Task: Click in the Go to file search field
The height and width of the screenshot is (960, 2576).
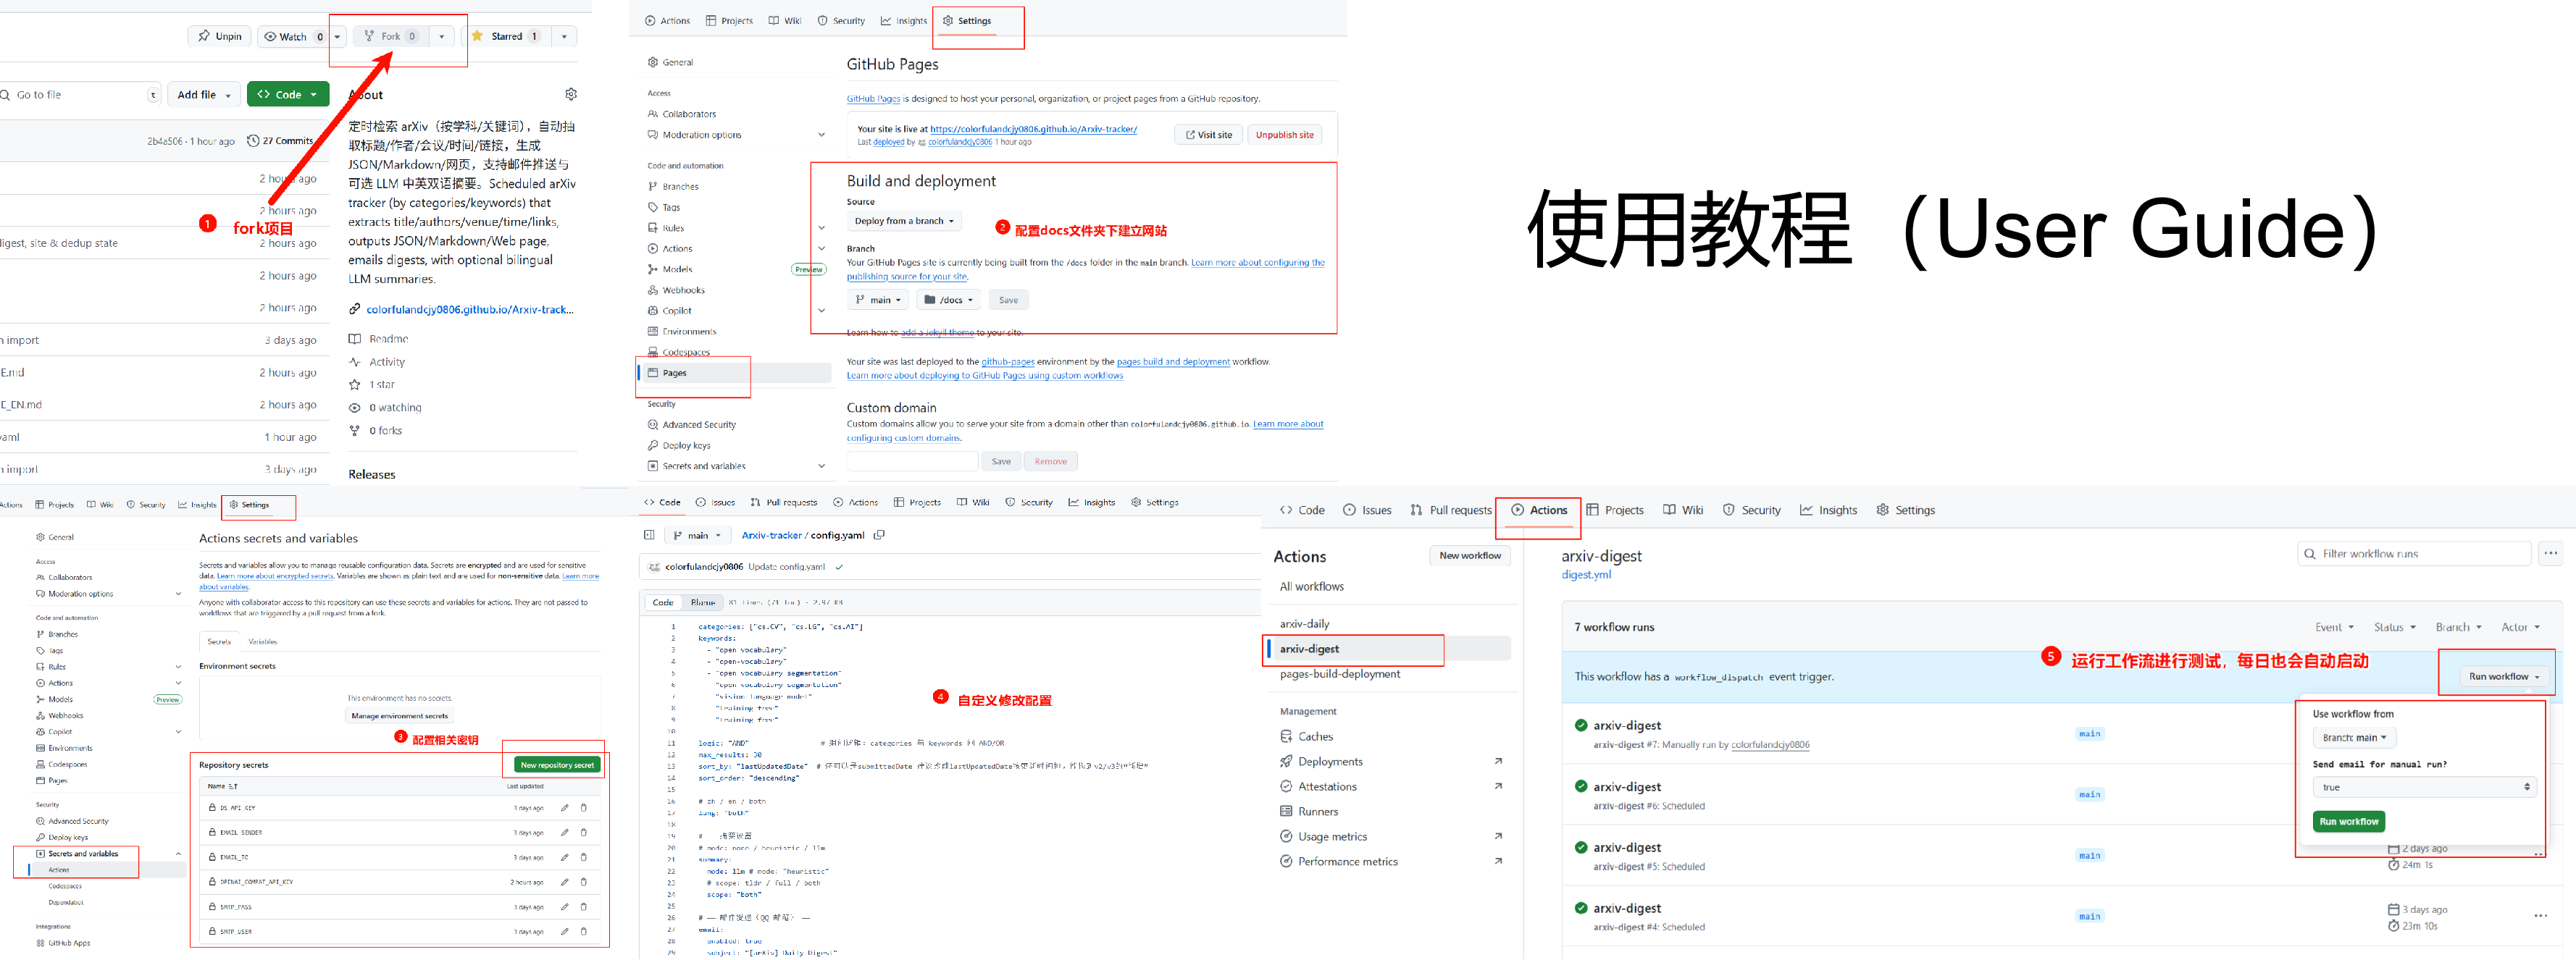Action: (x=78, y=95)
